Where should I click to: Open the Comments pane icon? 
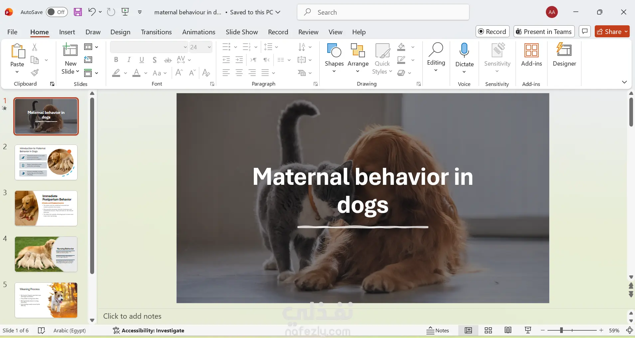point(585,31)
